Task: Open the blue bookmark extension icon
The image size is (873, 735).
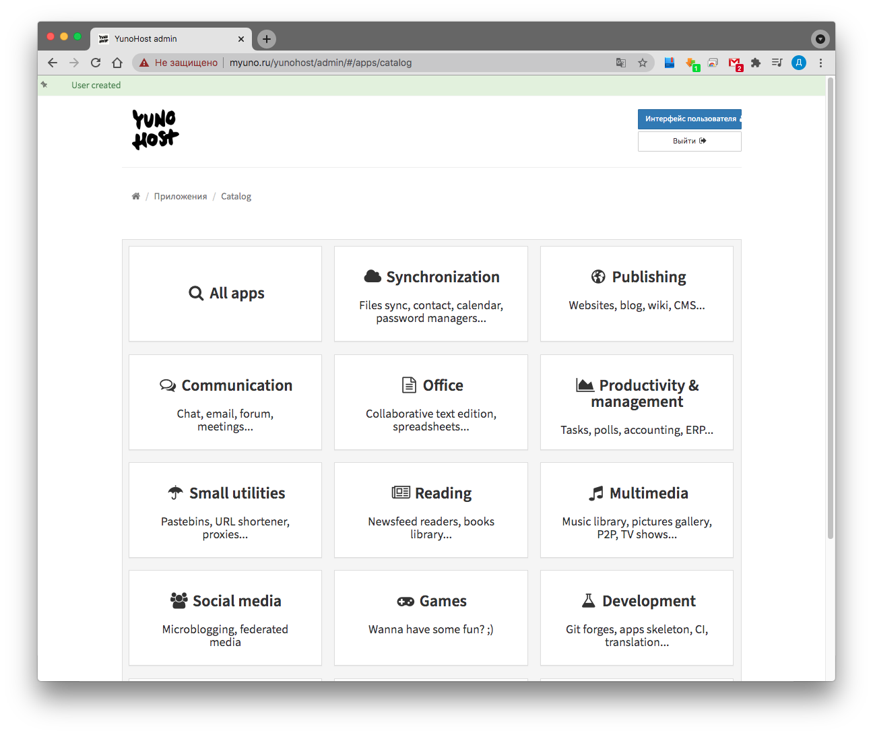Action: point(670,63)
